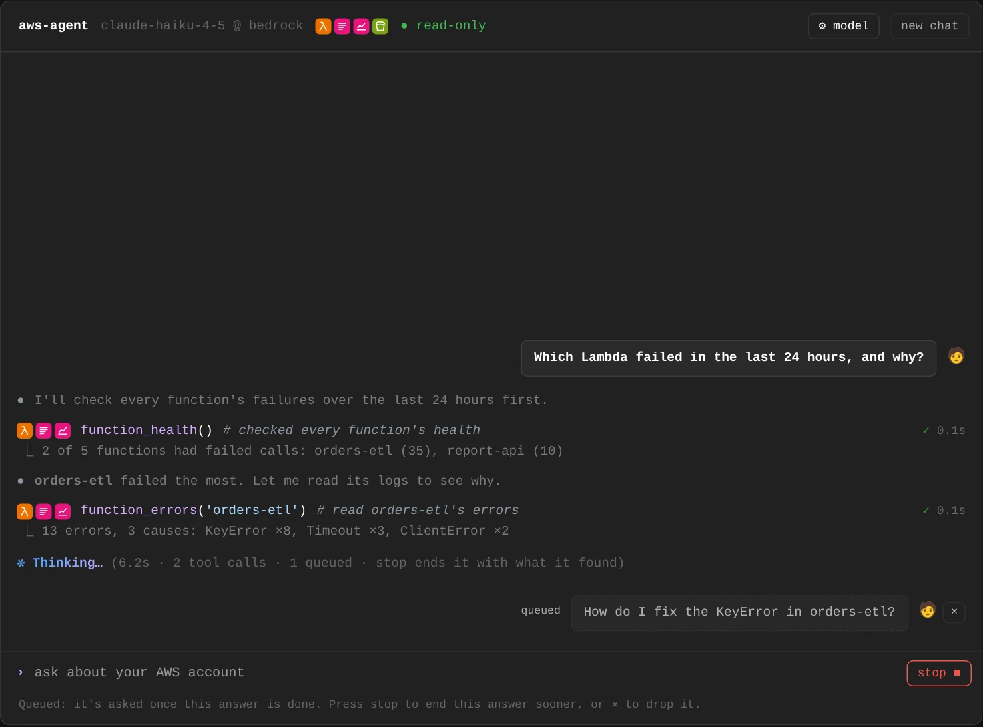The width and height of the screenshot is (983, 727).
Task: Click the logs icon beside function_health()
Action: [43, 431]
